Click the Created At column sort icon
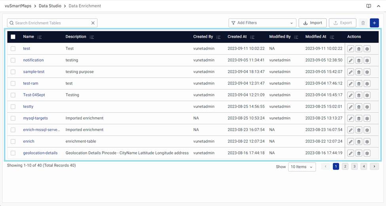Viewport: 386px width, 206px height. pos(252,37)
